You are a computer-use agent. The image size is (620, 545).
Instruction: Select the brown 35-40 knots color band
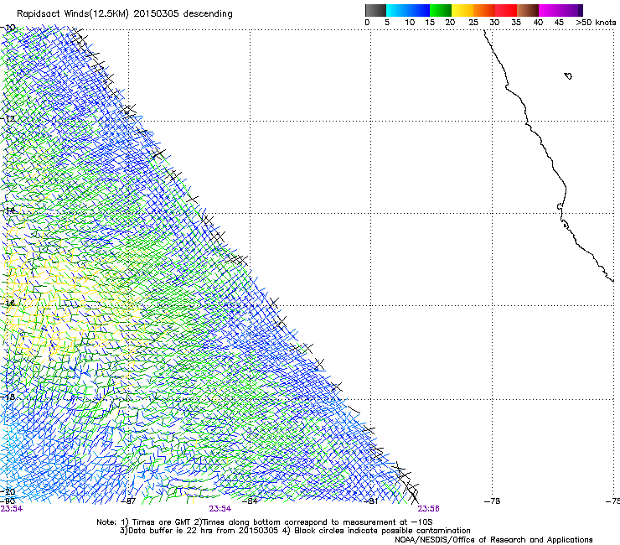(528, 10)
